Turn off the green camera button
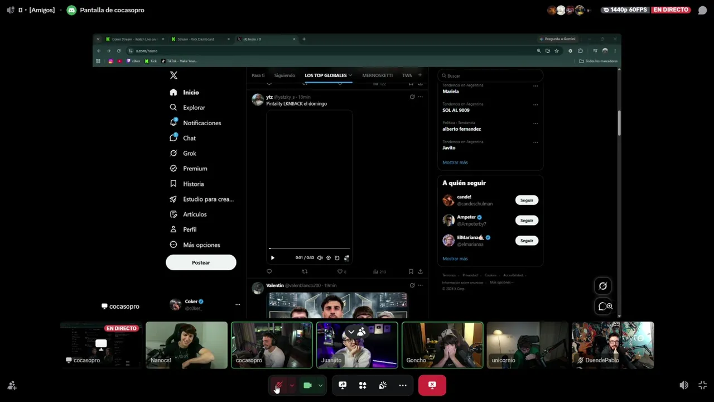714x402 pixels. tap(307, 385)
